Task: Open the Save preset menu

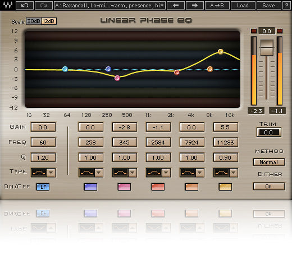Action: coord(268,6)
